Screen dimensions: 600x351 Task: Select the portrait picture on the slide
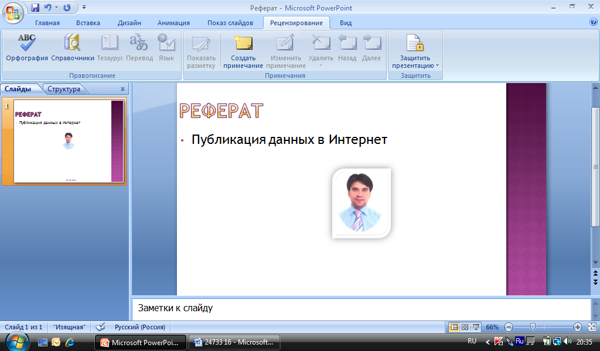point(361,203)
